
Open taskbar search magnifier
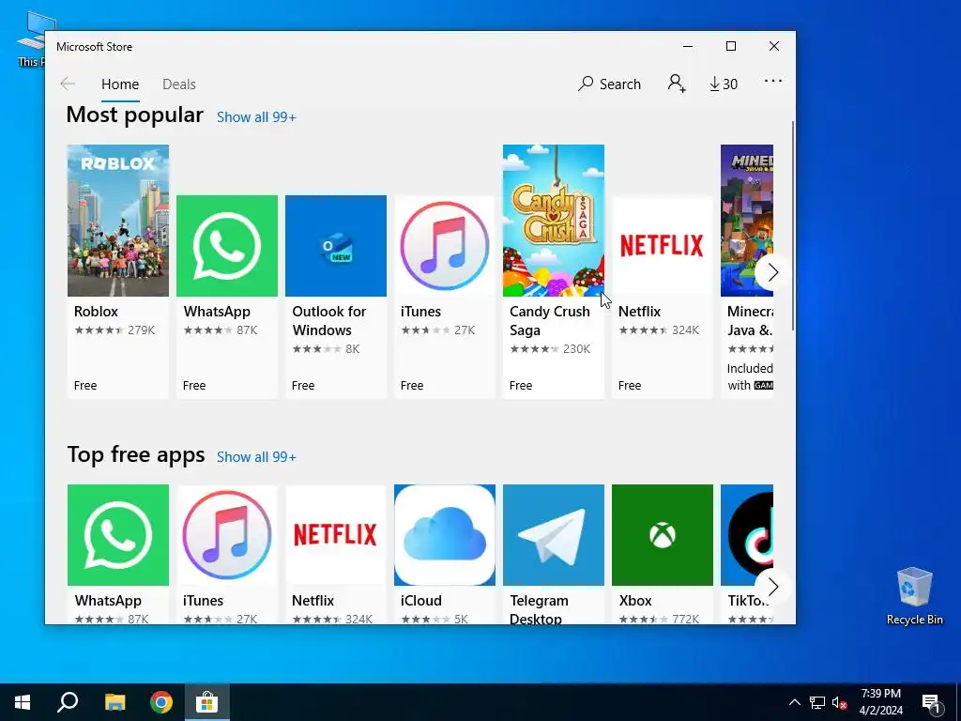pyautogui.click(x=68, y=702)
